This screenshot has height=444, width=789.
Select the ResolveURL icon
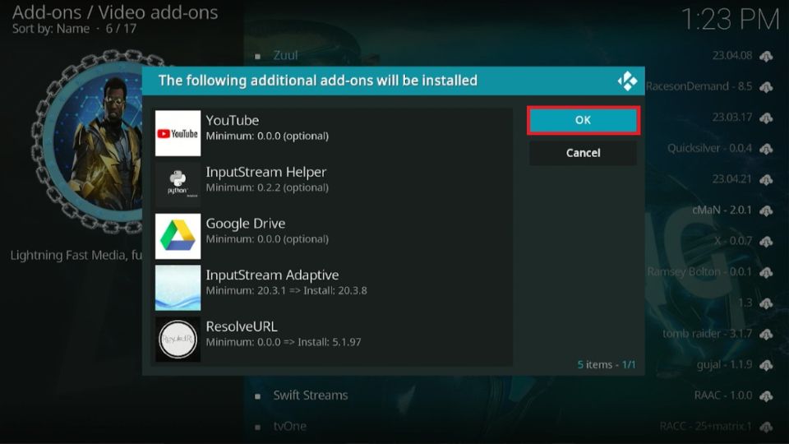coord(178,340)
